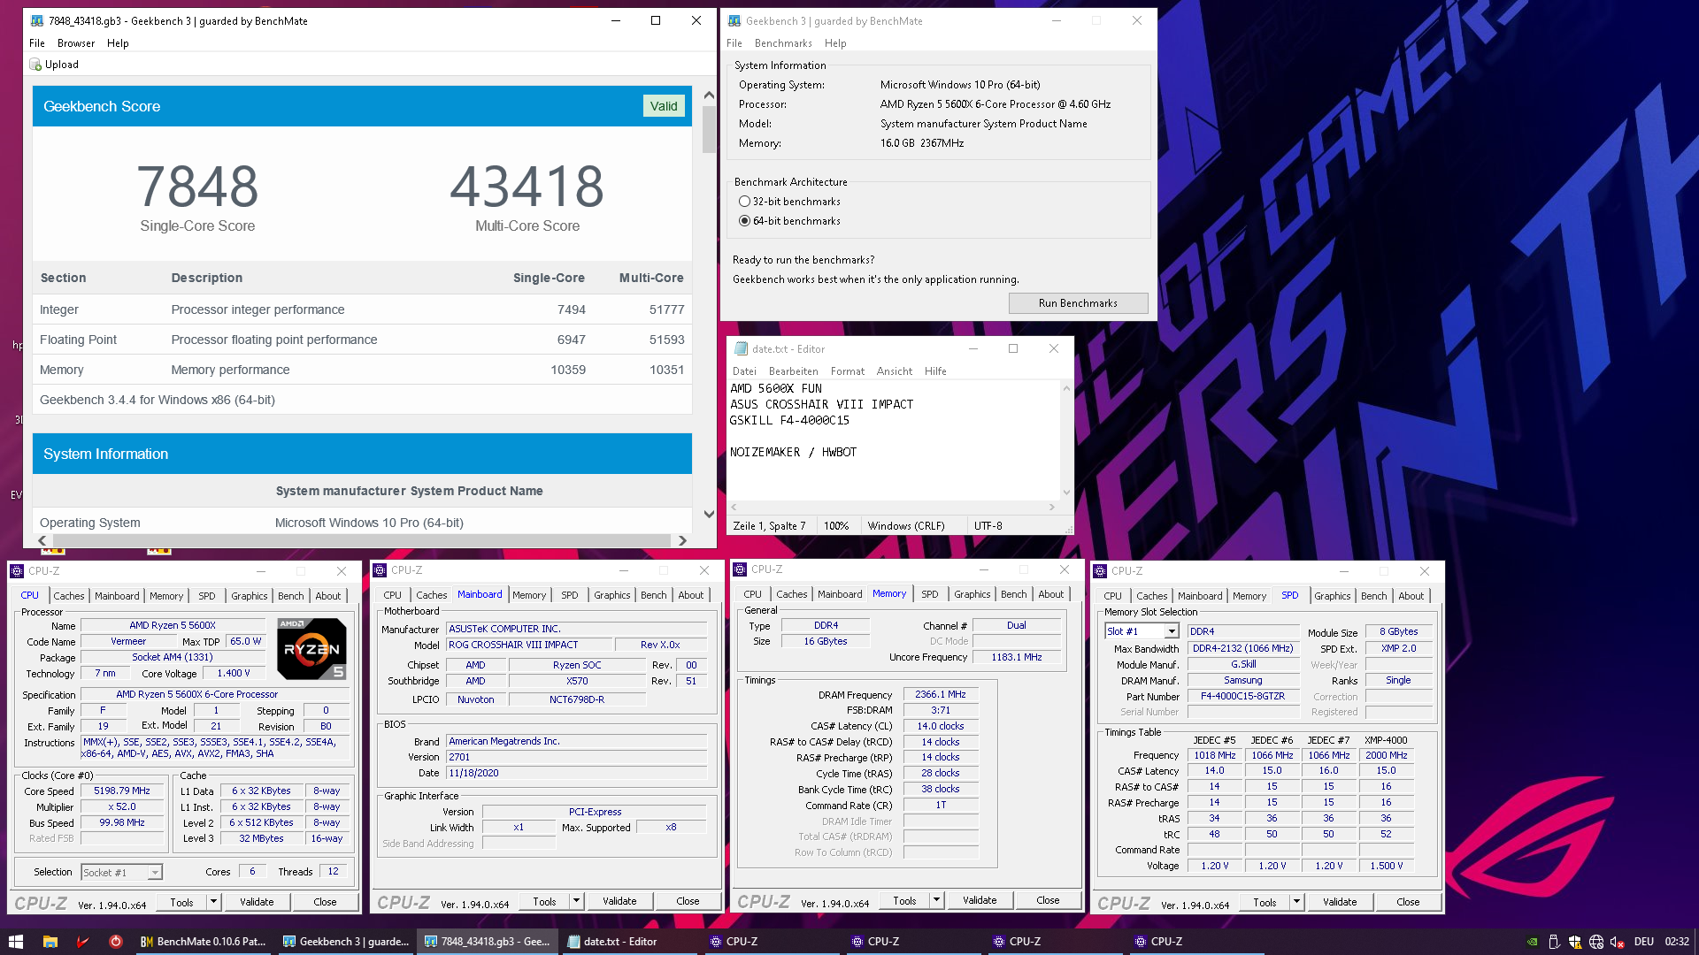
Task: Click Help menu in Geekbench 3 window
Action: click(835, 43)
